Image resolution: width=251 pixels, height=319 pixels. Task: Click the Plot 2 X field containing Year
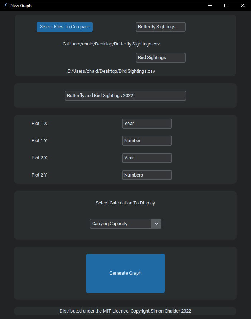click(147, 158)
